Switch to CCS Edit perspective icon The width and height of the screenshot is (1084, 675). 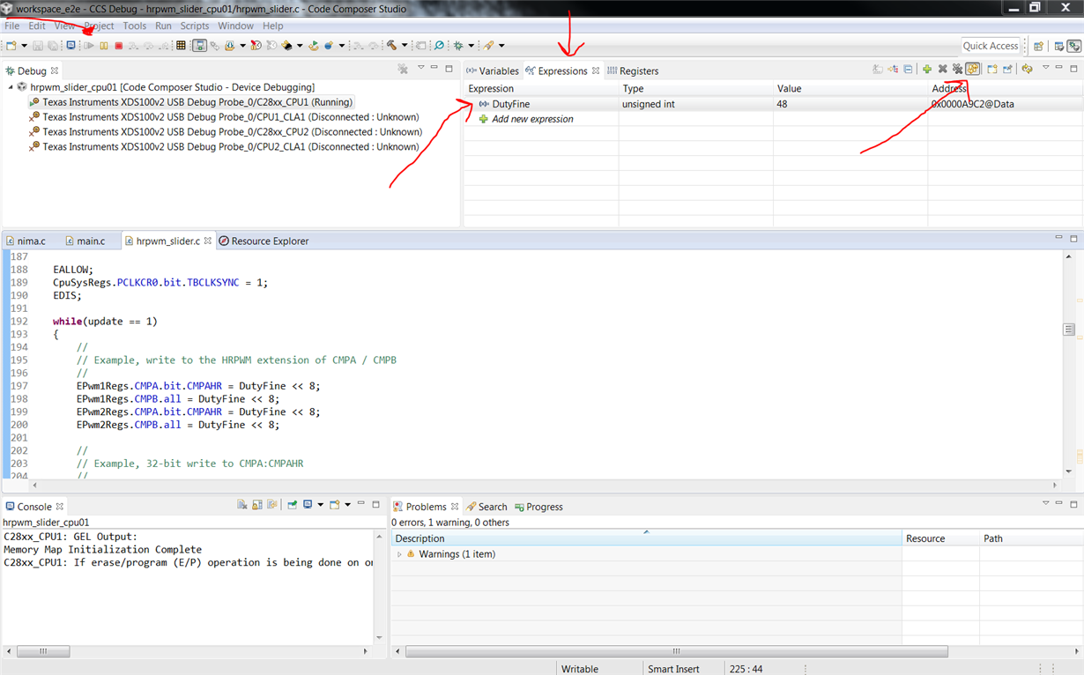tap(1058, 46)
